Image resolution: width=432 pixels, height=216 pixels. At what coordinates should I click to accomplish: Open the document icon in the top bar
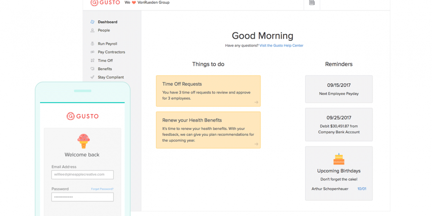point(312,3)
